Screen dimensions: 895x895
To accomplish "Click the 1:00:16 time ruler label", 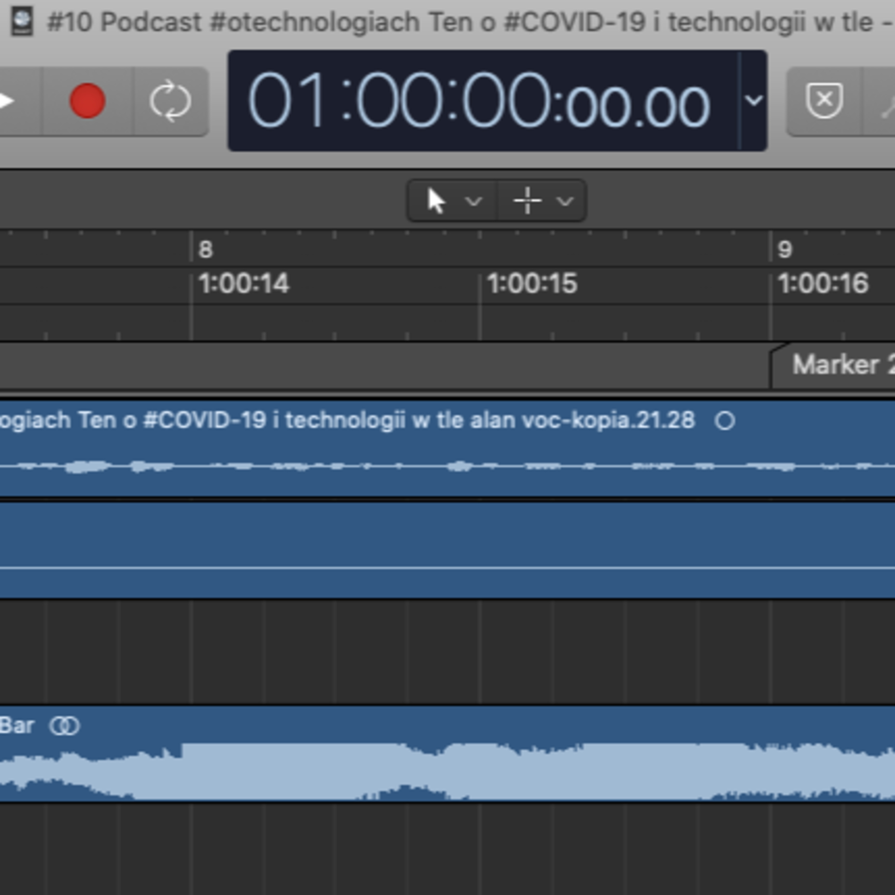I will 823,283.
